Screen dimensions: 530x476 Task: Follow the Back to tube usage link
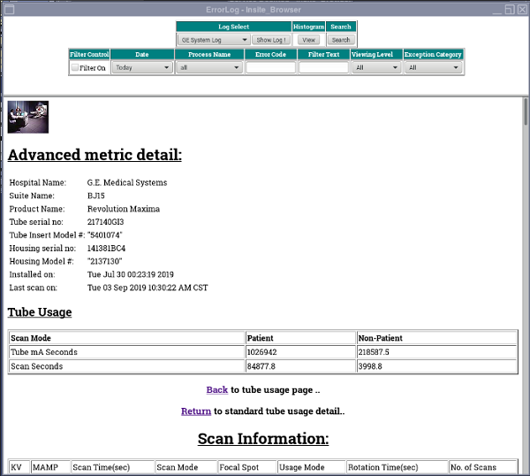pos(217,389)
